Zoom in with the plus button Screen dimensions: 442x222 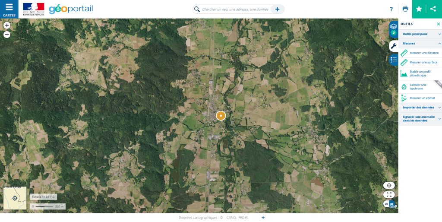7,25
